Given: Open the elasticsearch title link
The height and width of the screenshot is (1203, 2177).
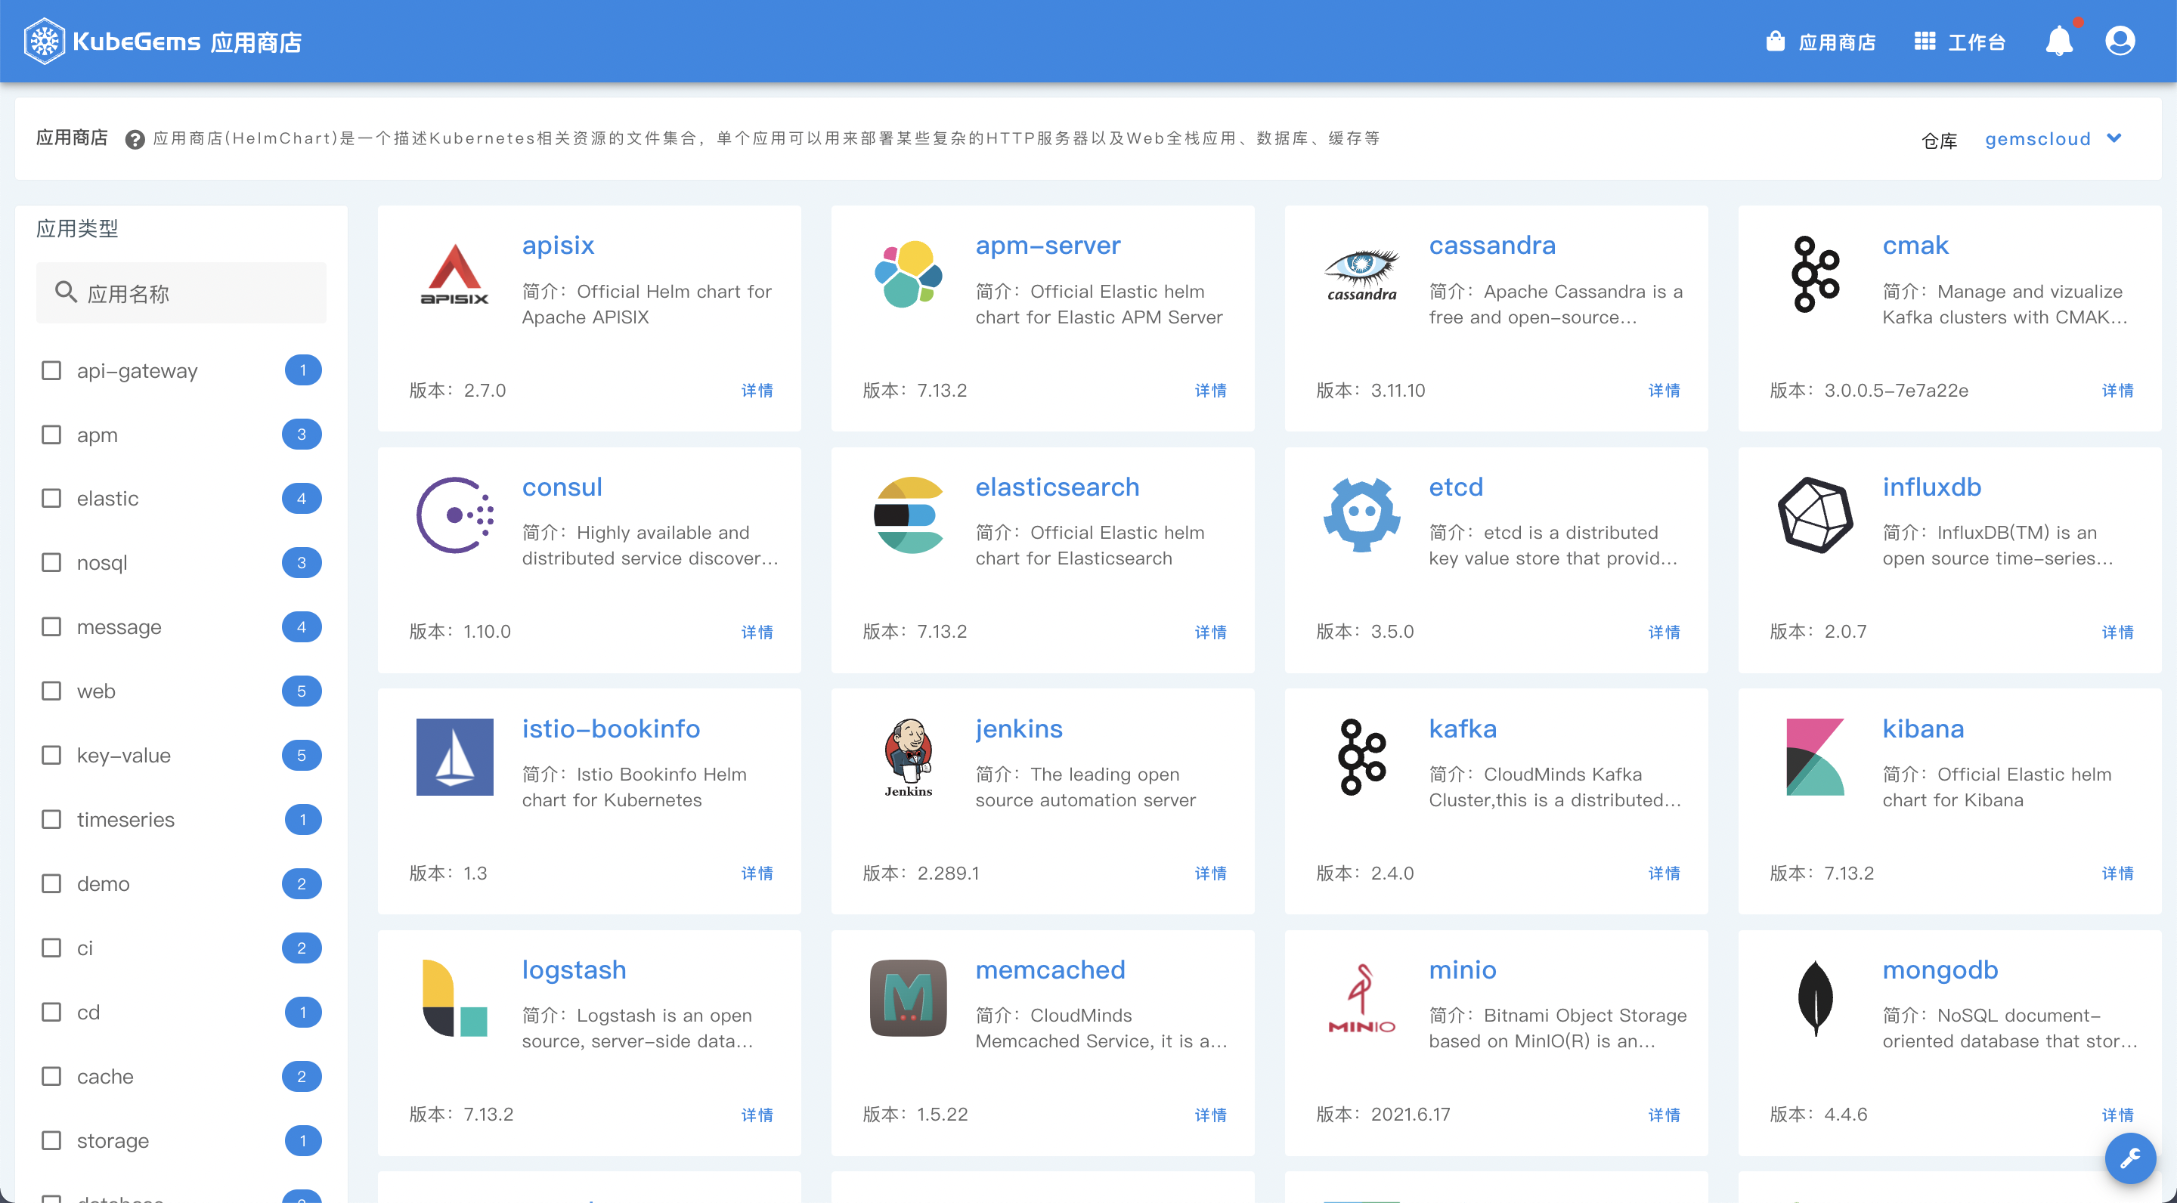Looking at the screenshot, I should click(x=1058, y=487).
